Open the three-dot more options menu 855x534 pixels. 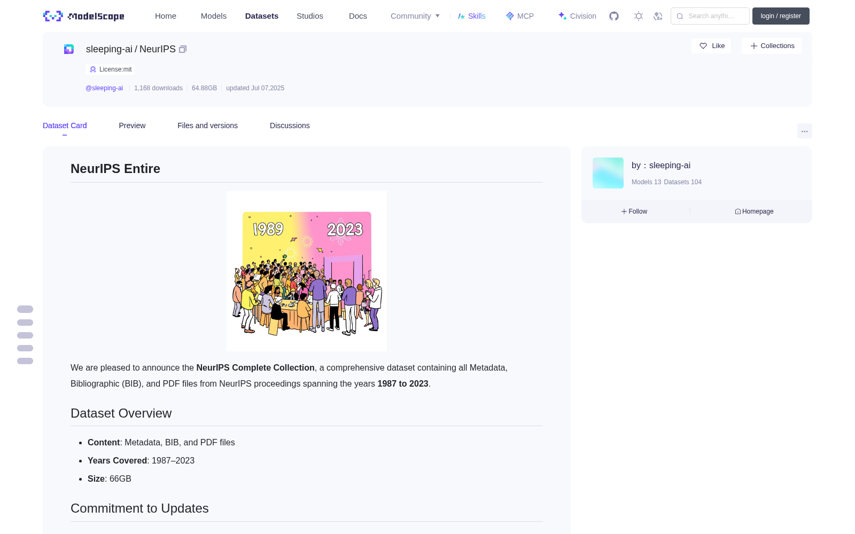point(804,131)
